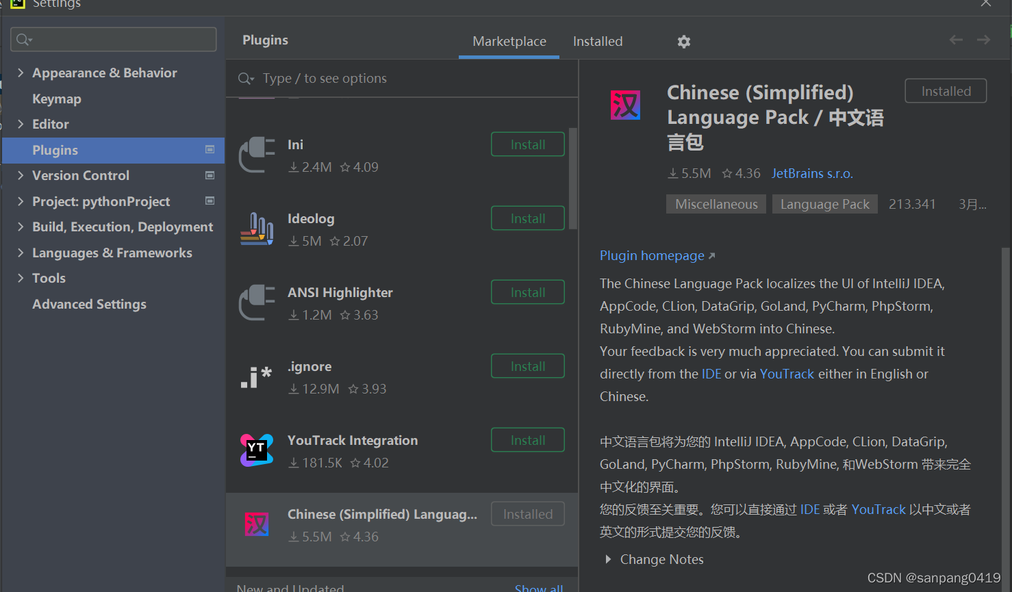Click the 213.341 version number
The image size is (1012, 592).
coord(912,204)
